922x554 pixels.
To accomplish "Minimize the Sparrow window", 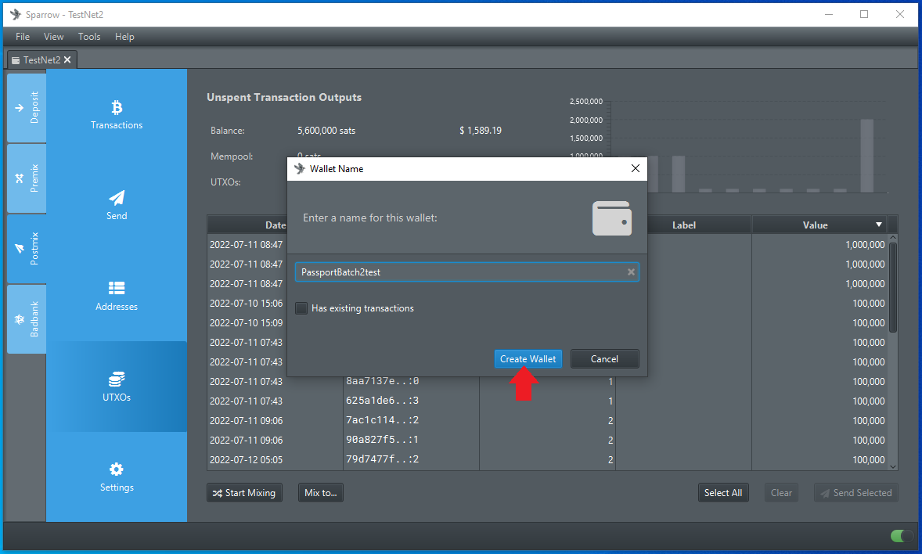I will click(829, 14).
